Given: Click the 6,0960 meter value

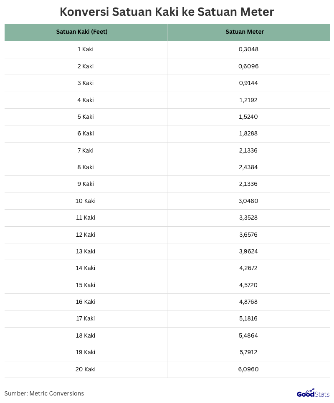Looking at the screenshot, I should point(248,369).
